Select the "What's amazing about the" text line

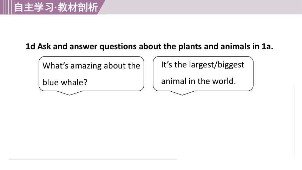click(91, 66)
